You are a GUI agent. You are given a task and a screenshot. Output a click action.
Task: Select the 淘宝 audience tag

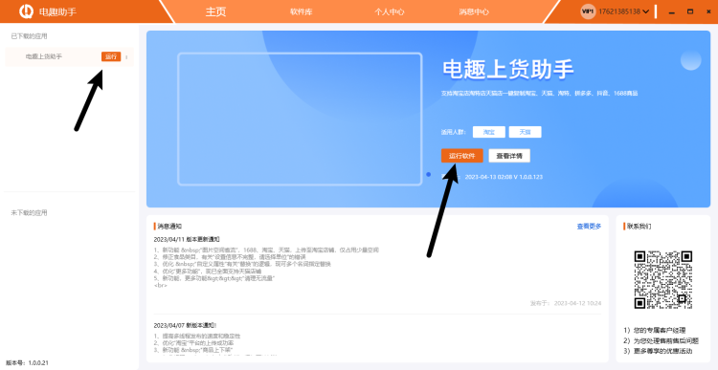click(x=489, y=132)
